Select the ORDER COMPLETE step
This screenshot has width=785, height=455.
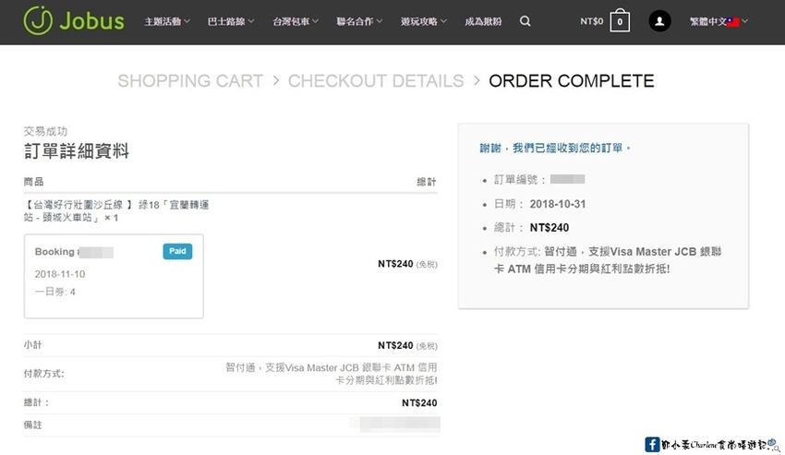(571, 81)
